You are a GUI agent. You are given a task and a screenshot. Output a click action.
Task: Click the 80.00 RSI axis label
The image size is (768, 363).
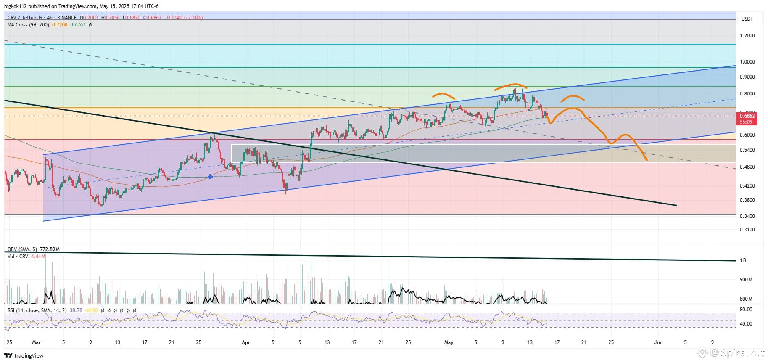(x=746, y=310)
